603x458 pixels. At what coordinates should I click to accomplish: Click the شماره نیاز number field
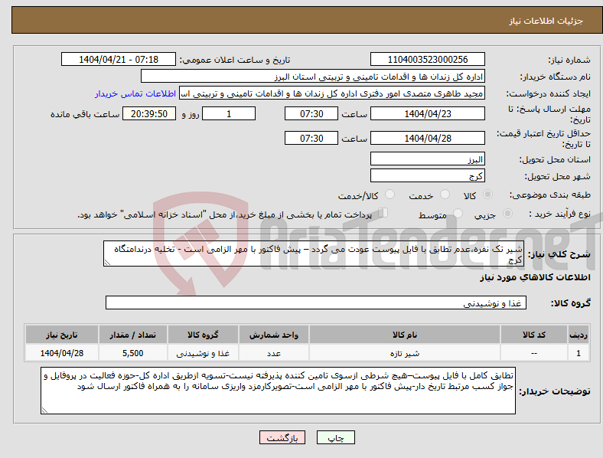(x=427, y=59)
